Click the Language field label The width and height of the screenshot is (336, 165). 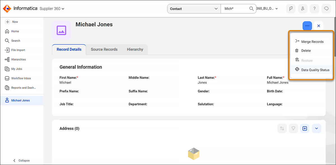275,104
